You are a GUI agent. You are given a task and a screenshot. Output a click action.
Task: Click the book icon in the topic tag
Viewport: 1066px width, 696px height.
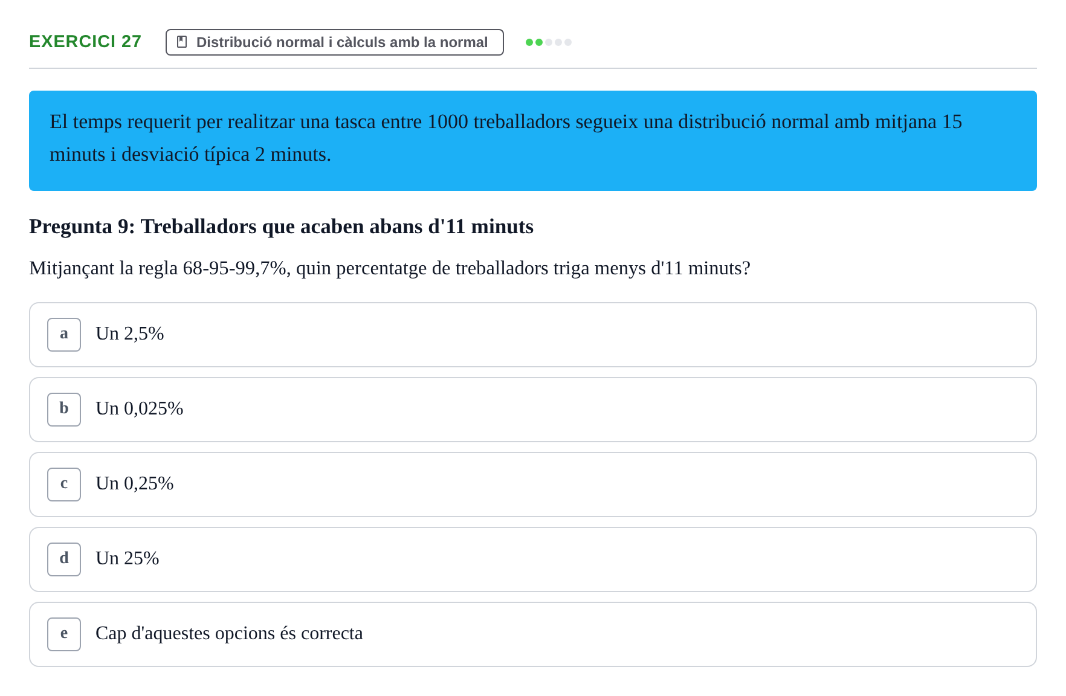pyautogui.click(x=182, y=42)
